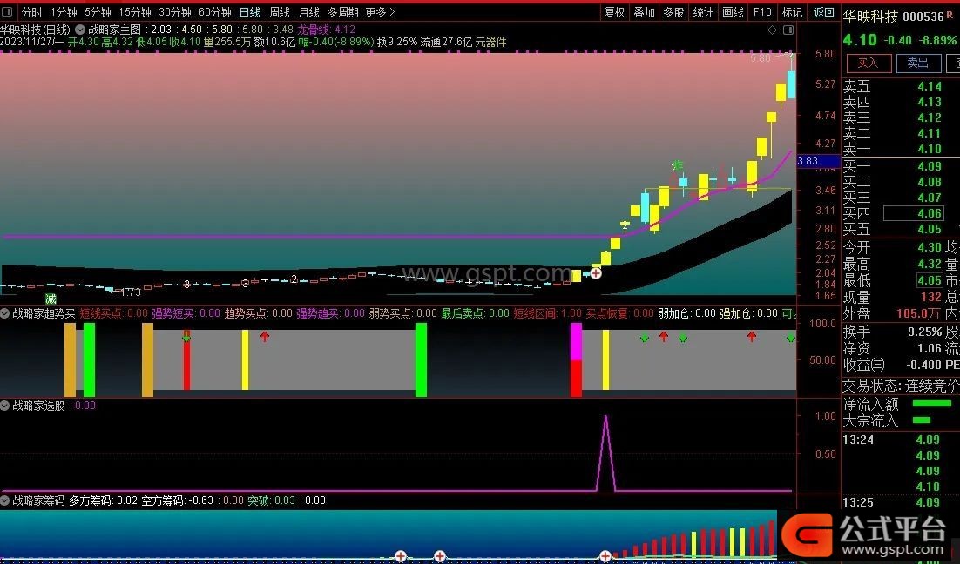Switch to the 月线 monthly chart
The width and height of the screenshot is (960, 564).
[309, 12]
